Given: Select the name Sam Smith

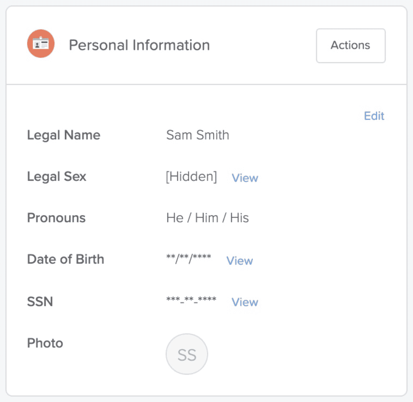Looking at the screenshot, I should click(x=197, y=135).
